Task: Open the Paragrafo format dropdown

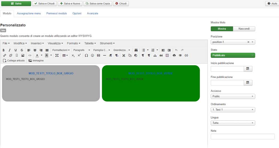Action: click(x=81, y=50)
